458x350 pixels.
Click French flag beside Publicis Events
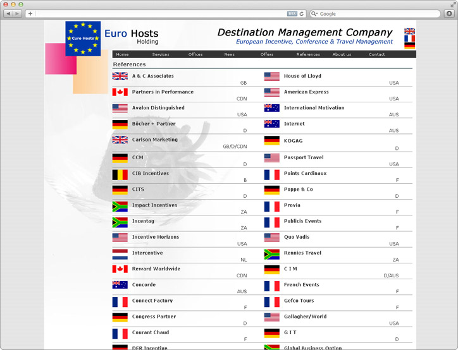tap(272, 222)
